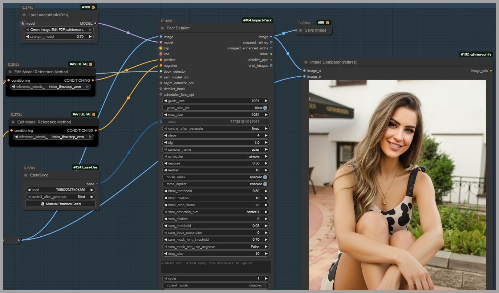Open the sampler_name euler dropdown
This screenshot has height=293, width=499.
click(216, 150)
